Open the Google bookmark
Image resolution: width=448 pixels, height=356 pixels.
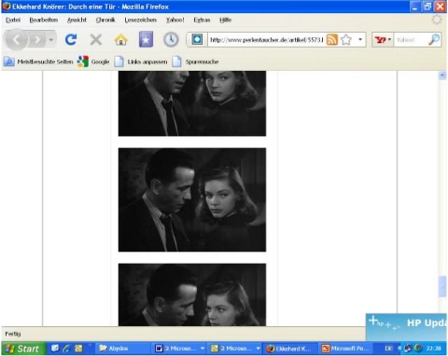(x=93, y=62)
